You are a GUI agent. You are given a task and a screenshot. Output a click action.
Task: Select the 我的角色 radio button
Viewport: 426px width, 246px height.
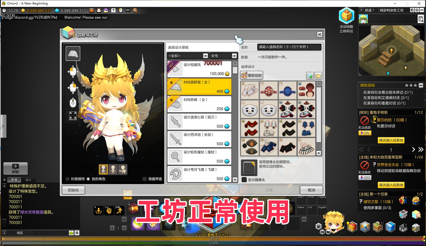pos(88,179)
